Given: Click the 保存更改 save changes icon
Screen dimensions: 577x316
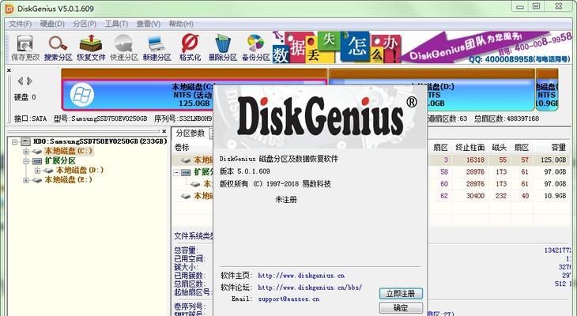Looking at the screenshot, I should point(25,48).
